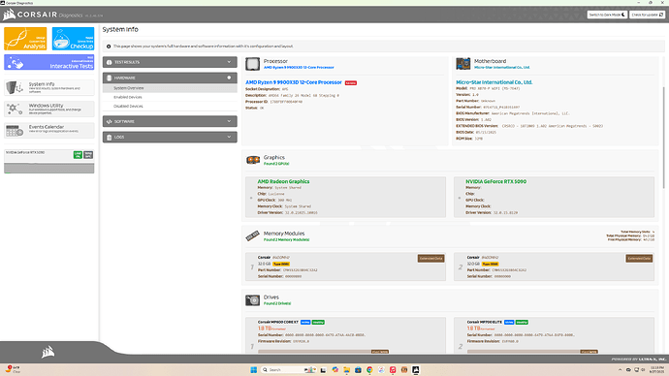This screenshot has width=669, height=376.
Task: Click the grey button in the GPU widget
Action: (x=88, y=155)
